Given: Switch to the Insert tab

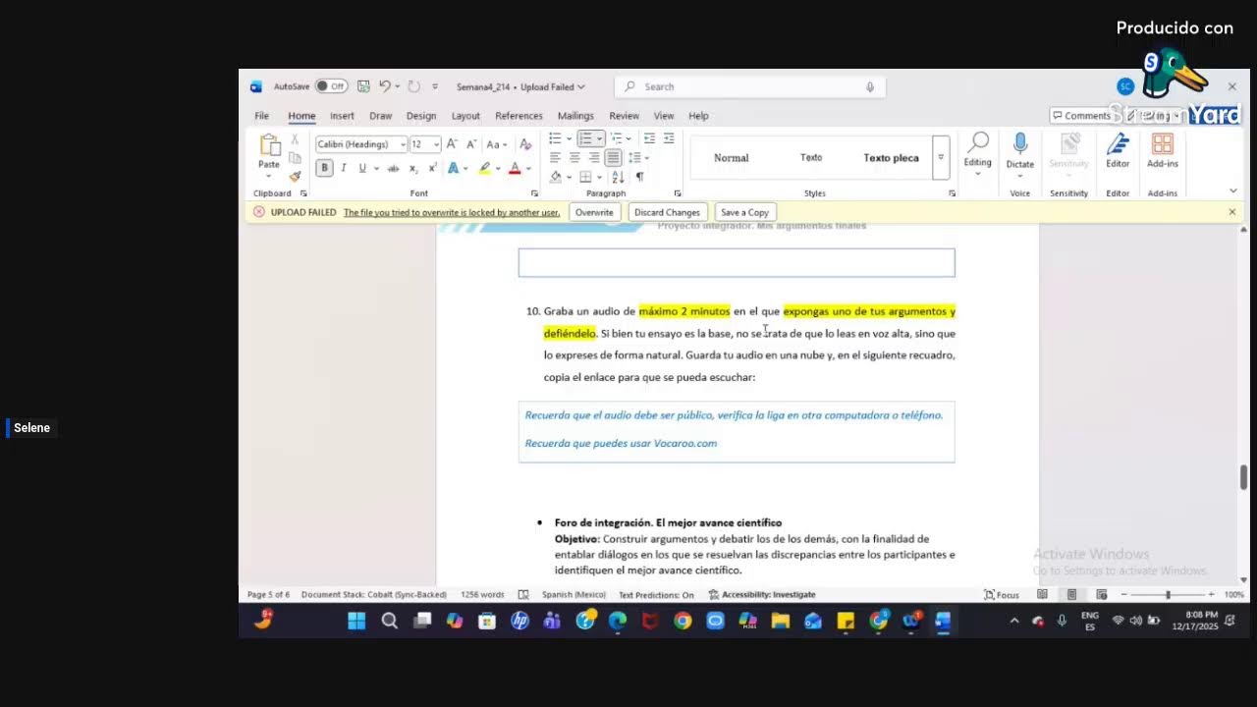Looking at the screenshot, I should coord(342,116).
